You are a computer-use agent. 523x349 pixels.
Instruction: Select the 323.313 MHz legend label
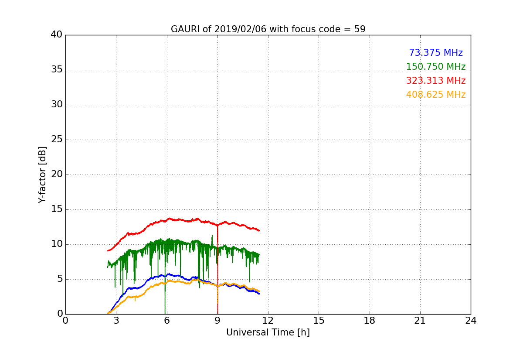[436, 81]
